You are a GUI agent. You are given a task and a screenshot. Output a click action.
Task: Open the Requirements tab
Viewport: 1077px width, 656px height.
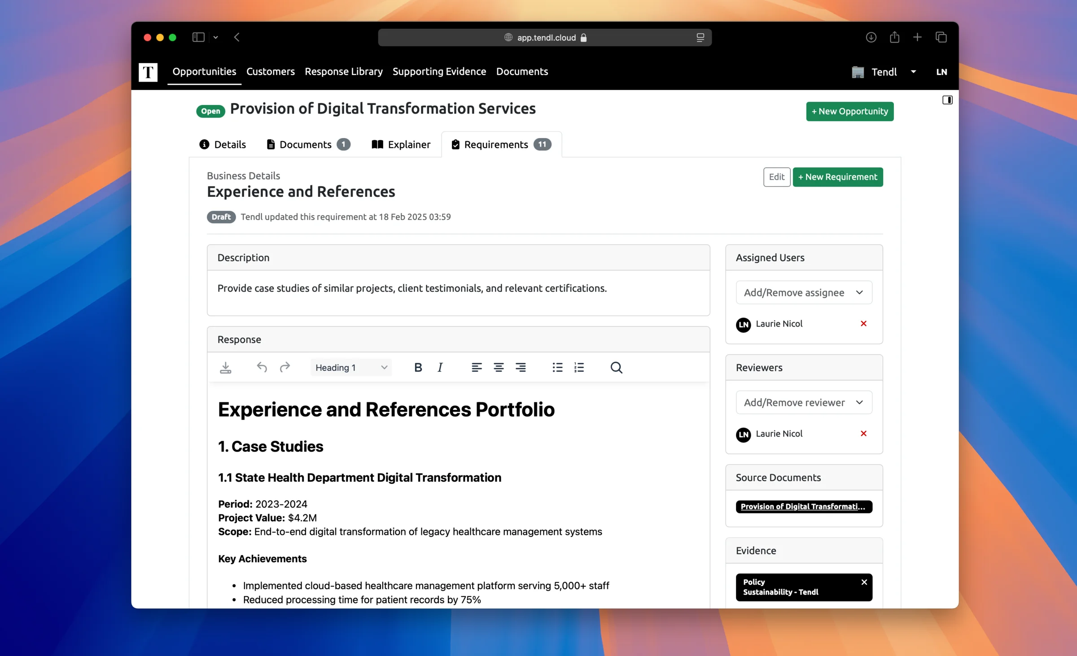click(500, 144)
